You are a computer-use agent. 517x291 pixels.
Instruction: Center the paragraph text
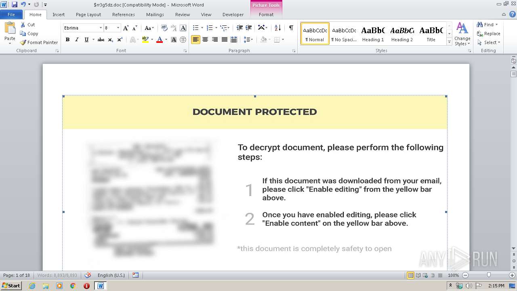point(205,40)
